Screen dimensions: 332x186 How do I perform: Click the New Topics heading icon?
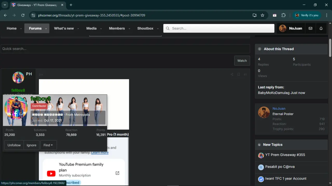pos(259,145)
